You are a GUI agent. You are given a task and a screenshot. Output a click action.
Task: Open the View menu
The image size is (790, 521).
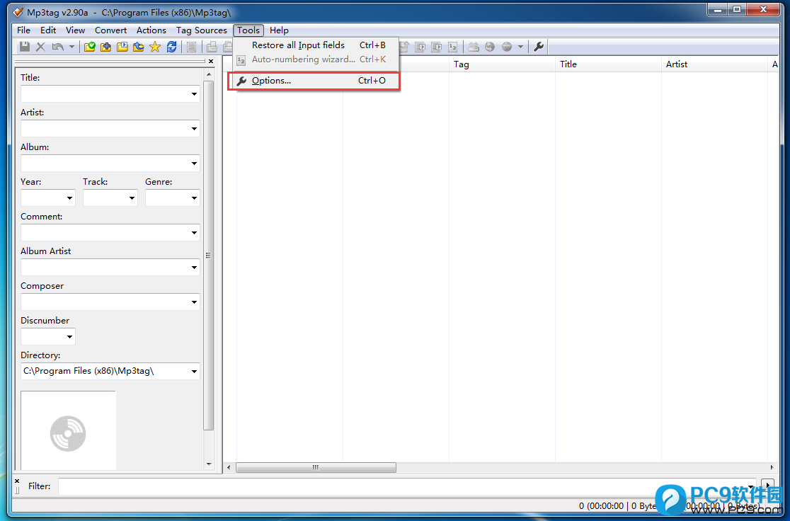[x=76, y=30]
